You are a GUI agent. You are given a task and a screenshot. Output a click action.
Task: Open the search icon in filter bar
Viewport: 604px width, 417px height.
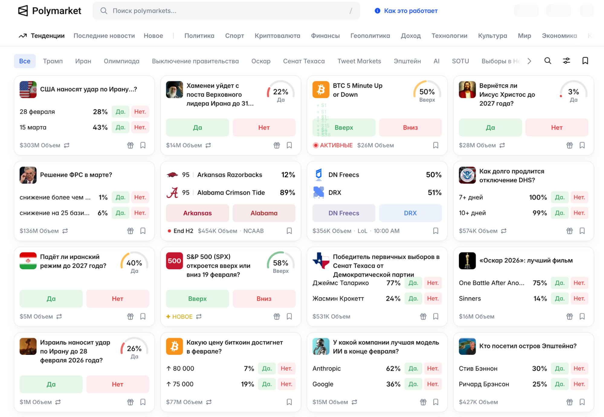point(547,61)
